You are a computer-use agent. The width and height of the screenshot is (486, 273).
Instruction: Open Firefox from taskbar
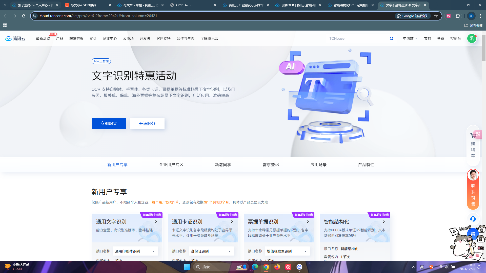(x=277, y=267)
